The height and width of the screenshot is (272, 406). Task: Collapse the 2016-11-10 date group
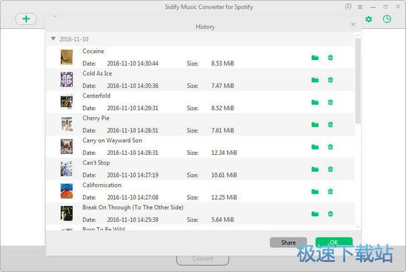[53, 39]
